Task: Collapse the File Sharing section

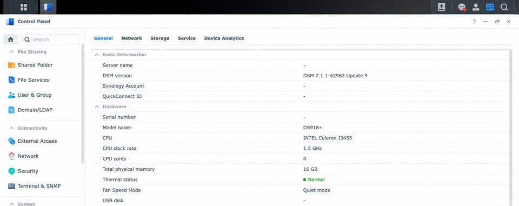Action: pos(11,52)
